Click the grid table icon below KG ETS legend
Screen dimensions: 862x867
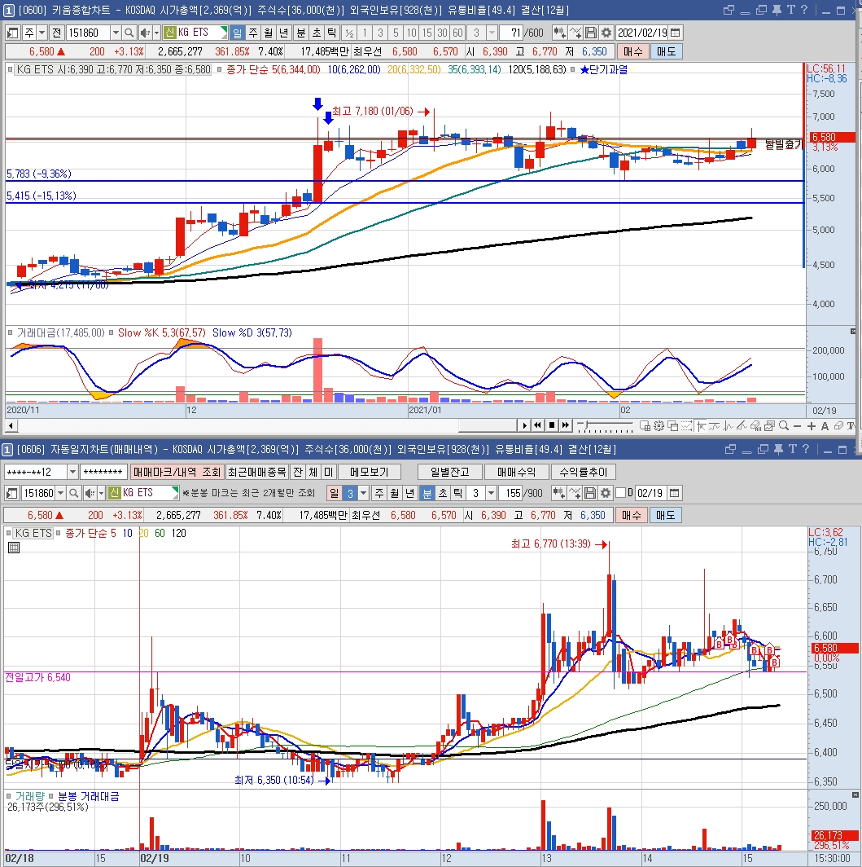pyautogui.click(x=14, y=548)
